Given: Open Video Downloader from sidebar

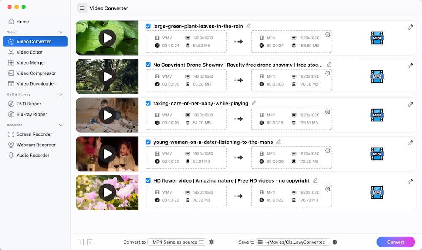Looking at the screenshot, I should pos(35,83).
